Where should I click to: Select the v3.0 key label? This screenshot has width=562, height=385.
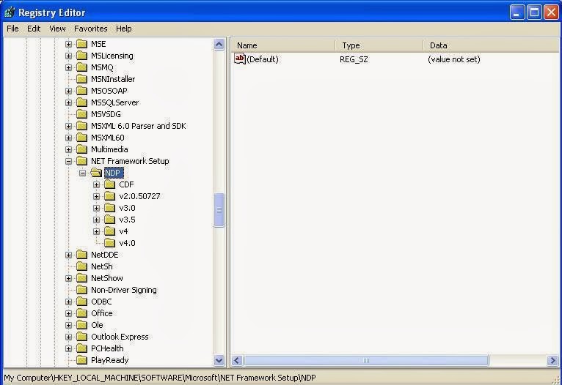[127, 208]
